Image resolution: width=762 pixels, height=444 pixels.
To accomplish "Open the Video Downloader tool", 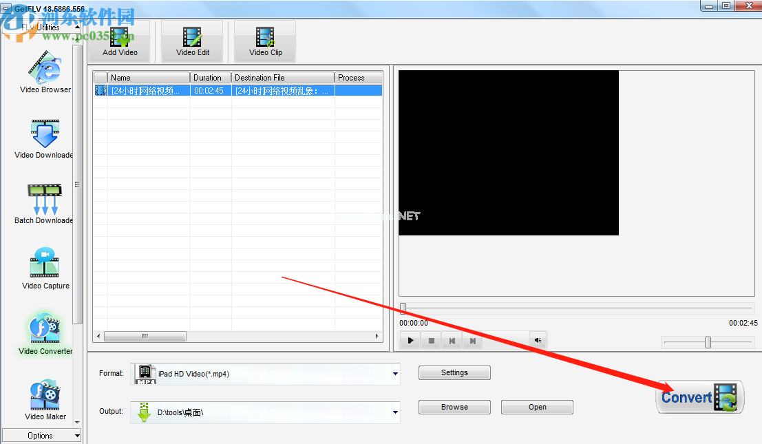I will [44, 139].
